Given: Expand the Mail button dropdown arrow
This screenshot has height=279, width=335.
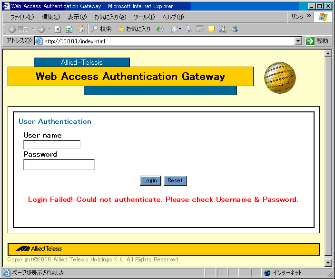Looking at the screenshot, I should tap(180, 29).
